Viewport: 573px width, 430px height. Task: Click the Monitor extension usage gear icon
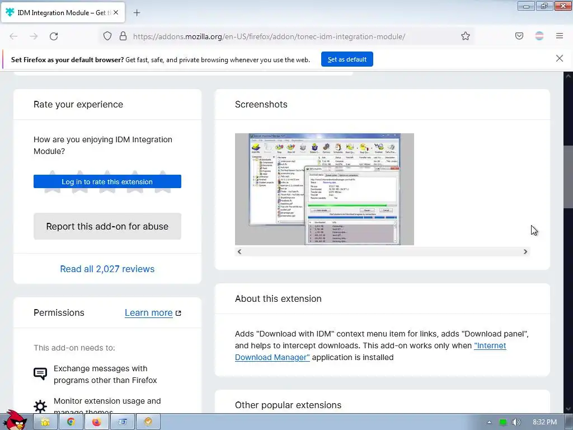40,406
